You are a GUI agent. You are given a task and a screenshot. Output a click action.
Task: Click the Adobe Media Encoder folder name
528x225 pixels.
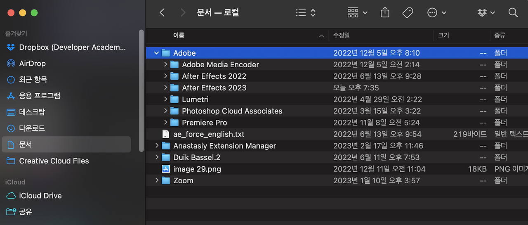221,64
